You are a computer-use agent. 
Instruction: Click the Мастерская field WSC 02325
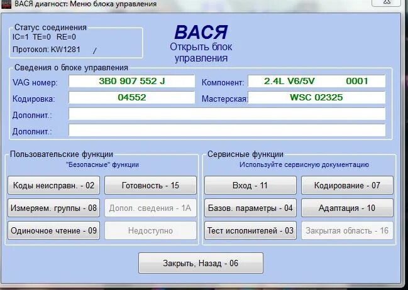[316, 97]
